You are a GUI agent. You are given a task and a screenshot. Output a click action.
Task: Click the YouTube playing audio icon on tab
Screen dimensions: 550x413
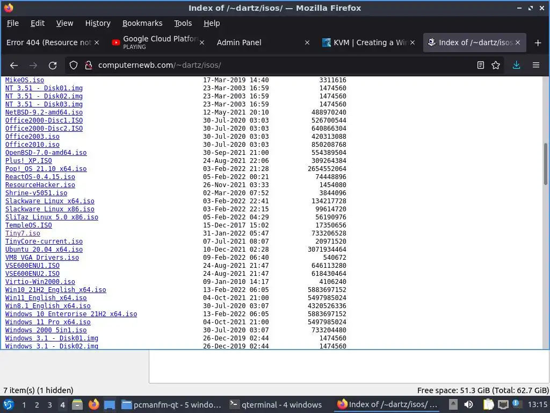coord(116,42)
